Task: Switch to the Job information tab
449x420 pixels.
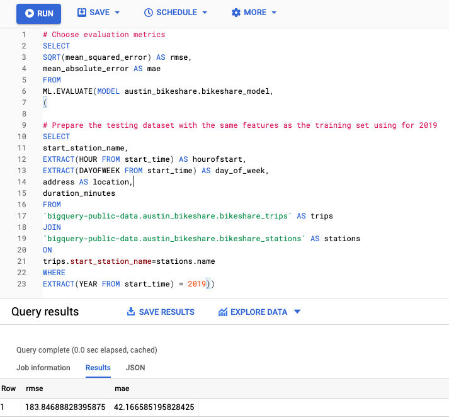Action: (43, 368)
